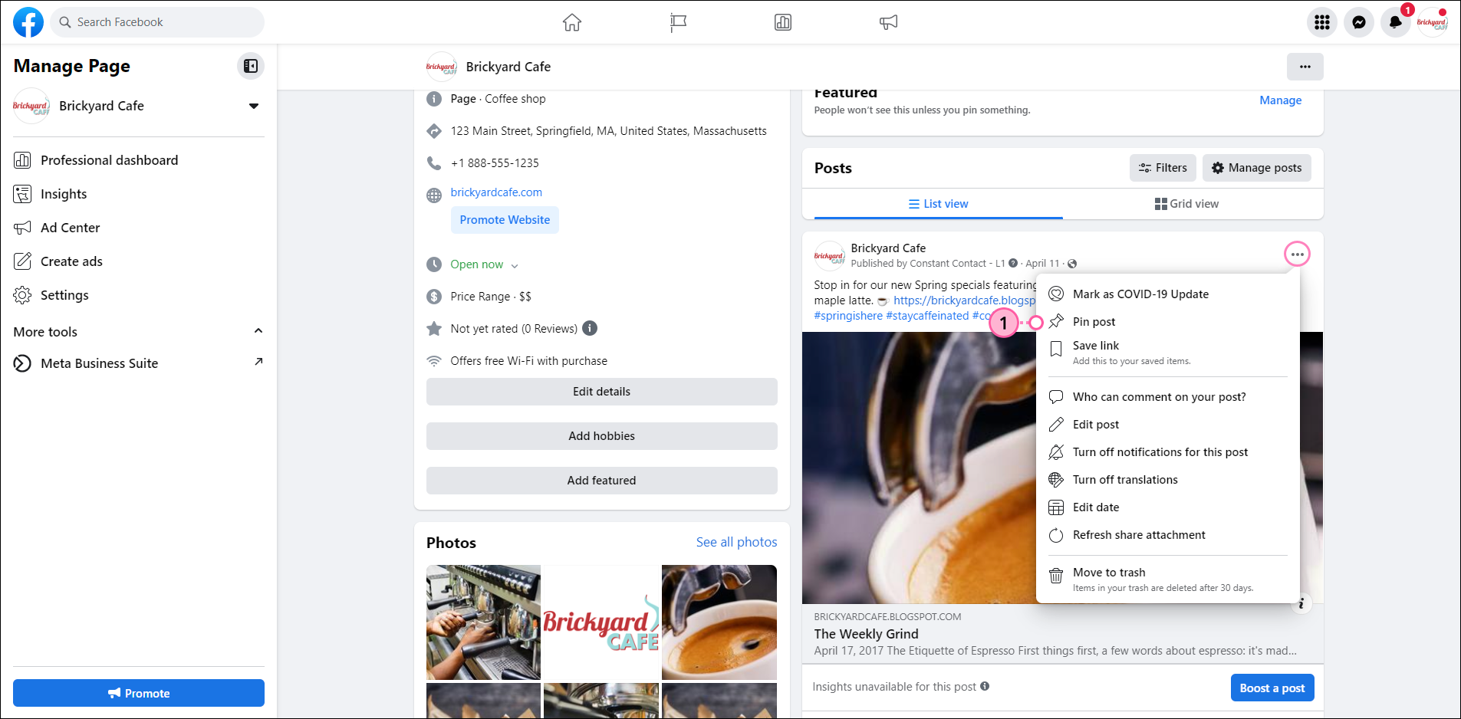The image size is (1461, 719).
Task: Open the espresso cup photo thumbnail
Action: pos(719,622)
